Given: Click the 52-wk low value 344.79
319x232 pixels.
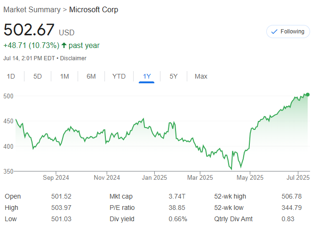Looking at the screenshot, I should point(292,208).
